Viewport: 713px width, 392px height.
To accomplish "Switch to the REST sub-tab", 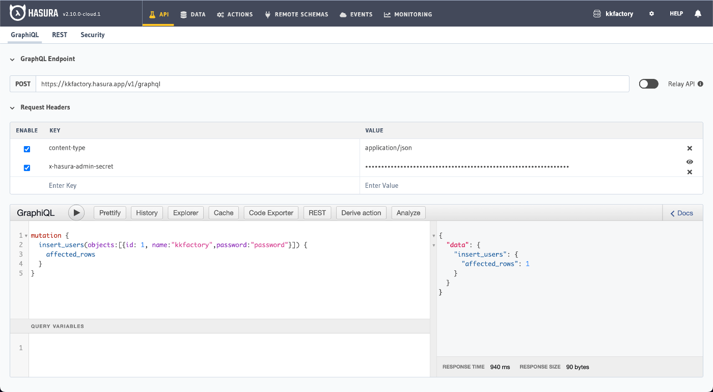I will click(x=60, y=35).
